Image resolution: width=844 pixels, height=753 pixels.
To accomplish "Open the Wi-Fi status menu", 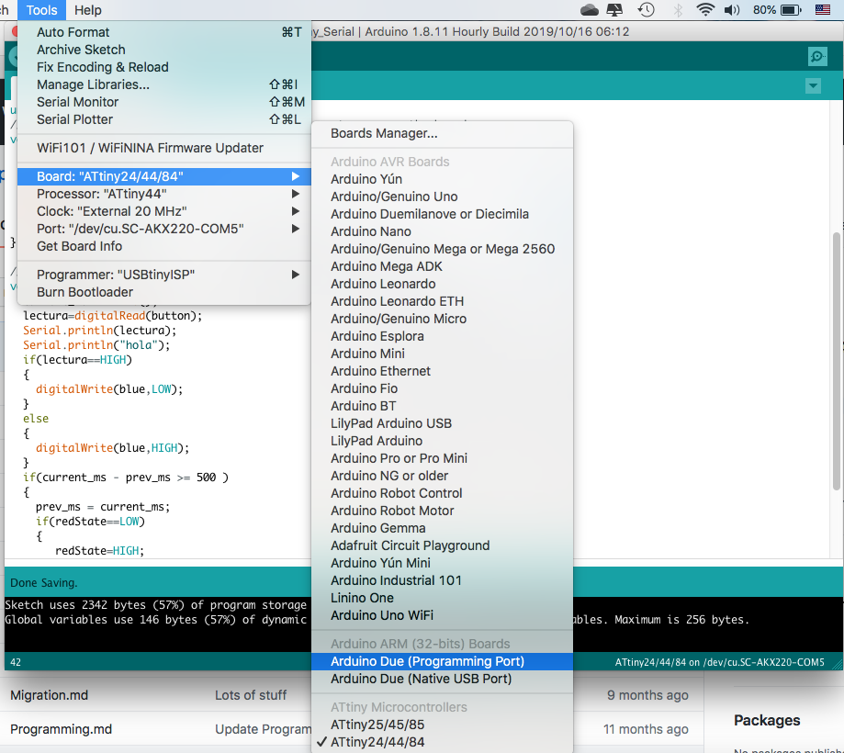I will 705,10.
